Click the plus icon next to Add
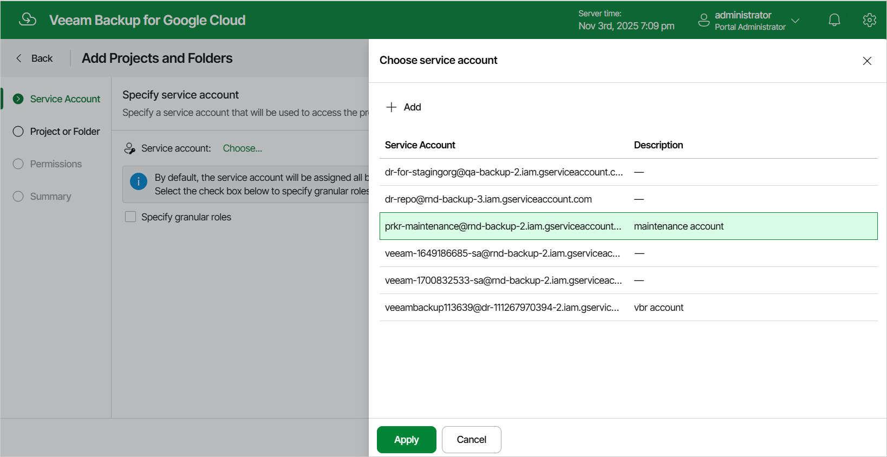 [x=392, y=107]
